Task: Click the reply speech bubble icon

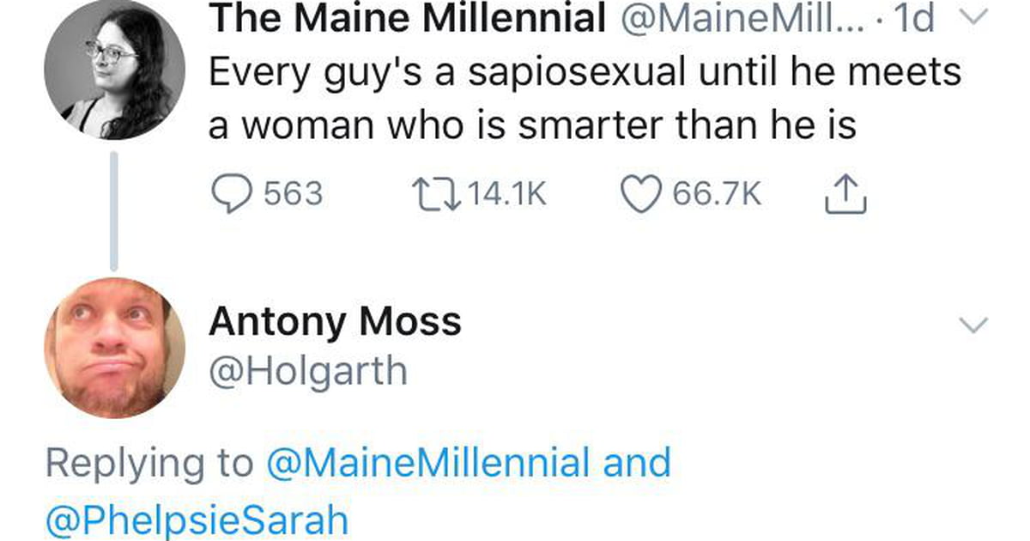Action: click(x=231, y=194)
